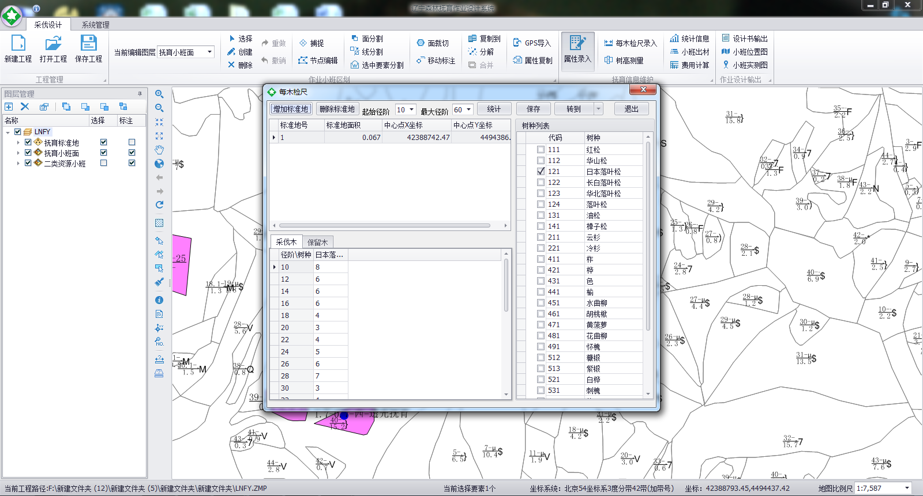
Task: Click the 统计信息 statistics tool
Action: tap(689, 39)
